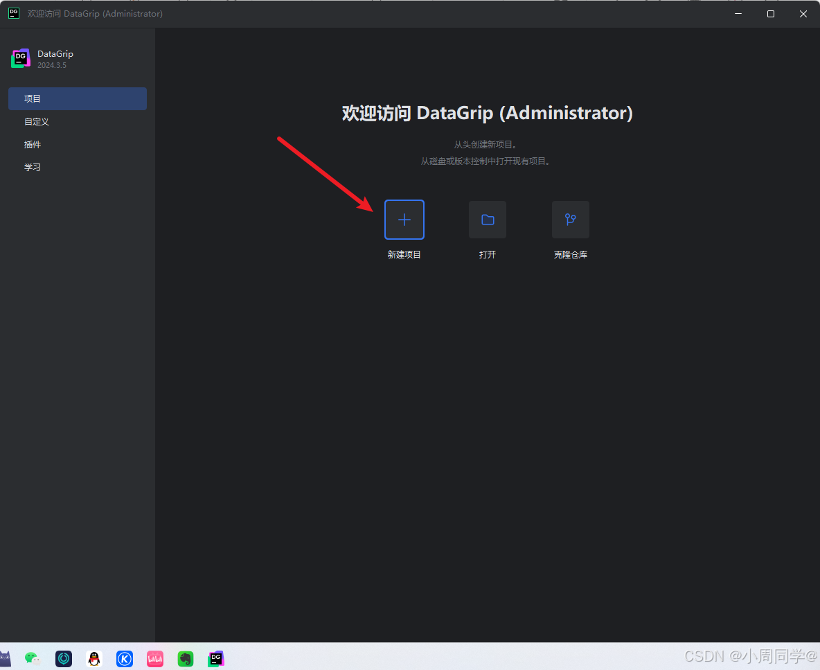Click the welcome heading 欢迎访问 DataGrip
820x670 pixels.
tap(488, 113)
